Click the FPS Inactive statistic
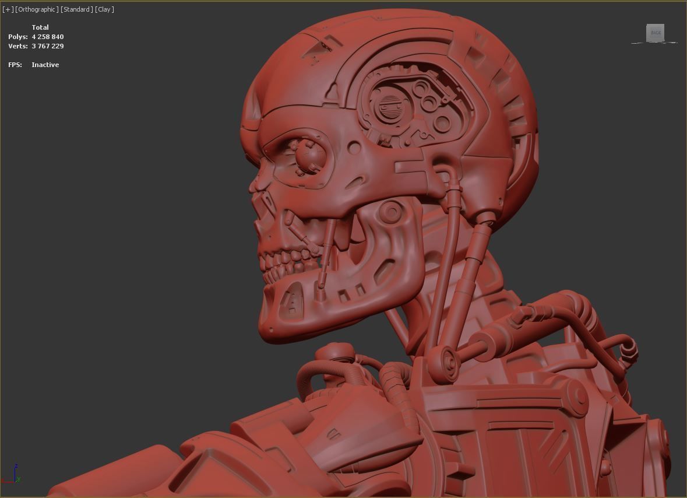Screen dimensions: 687x498 coord(34,65)
